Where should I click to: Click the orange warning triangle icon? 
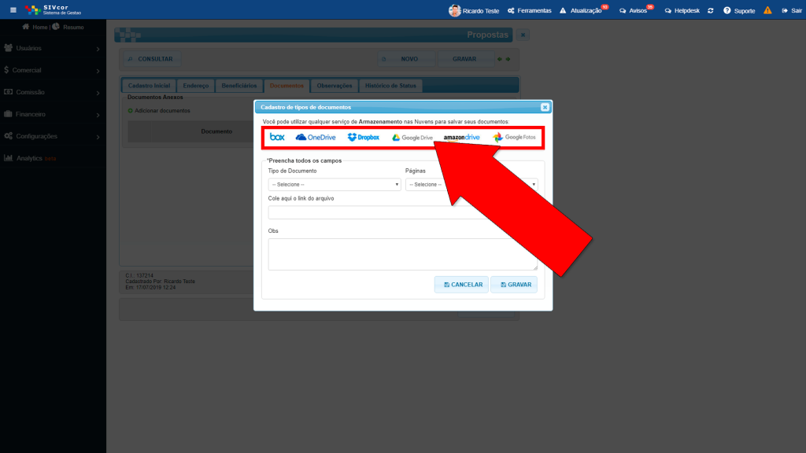tap(767, 10)
